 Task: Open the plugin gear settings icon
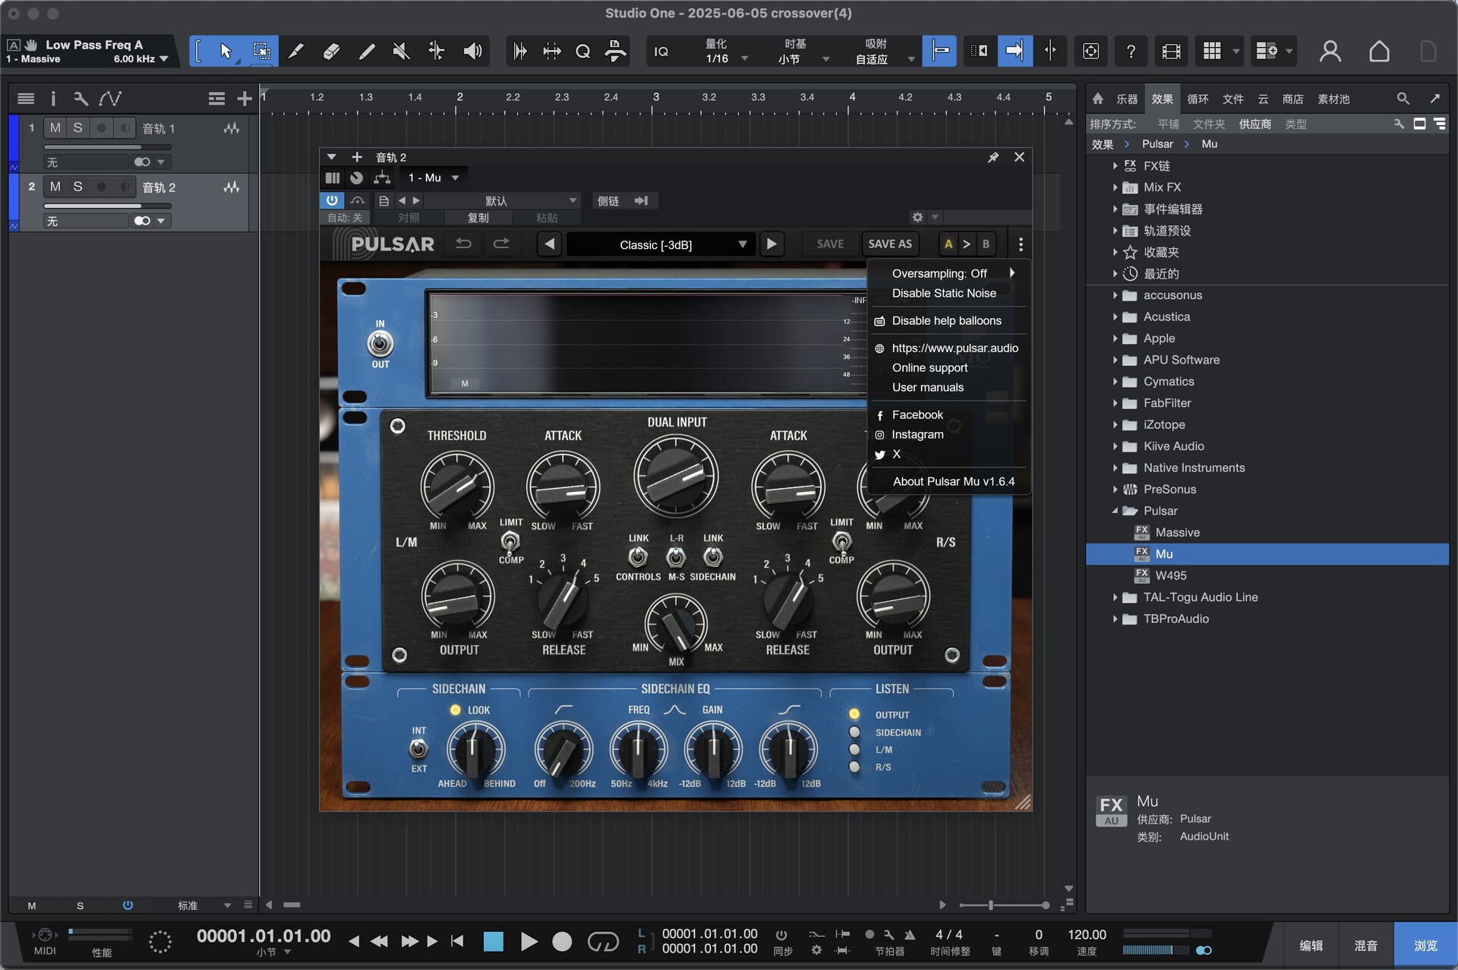917,217
